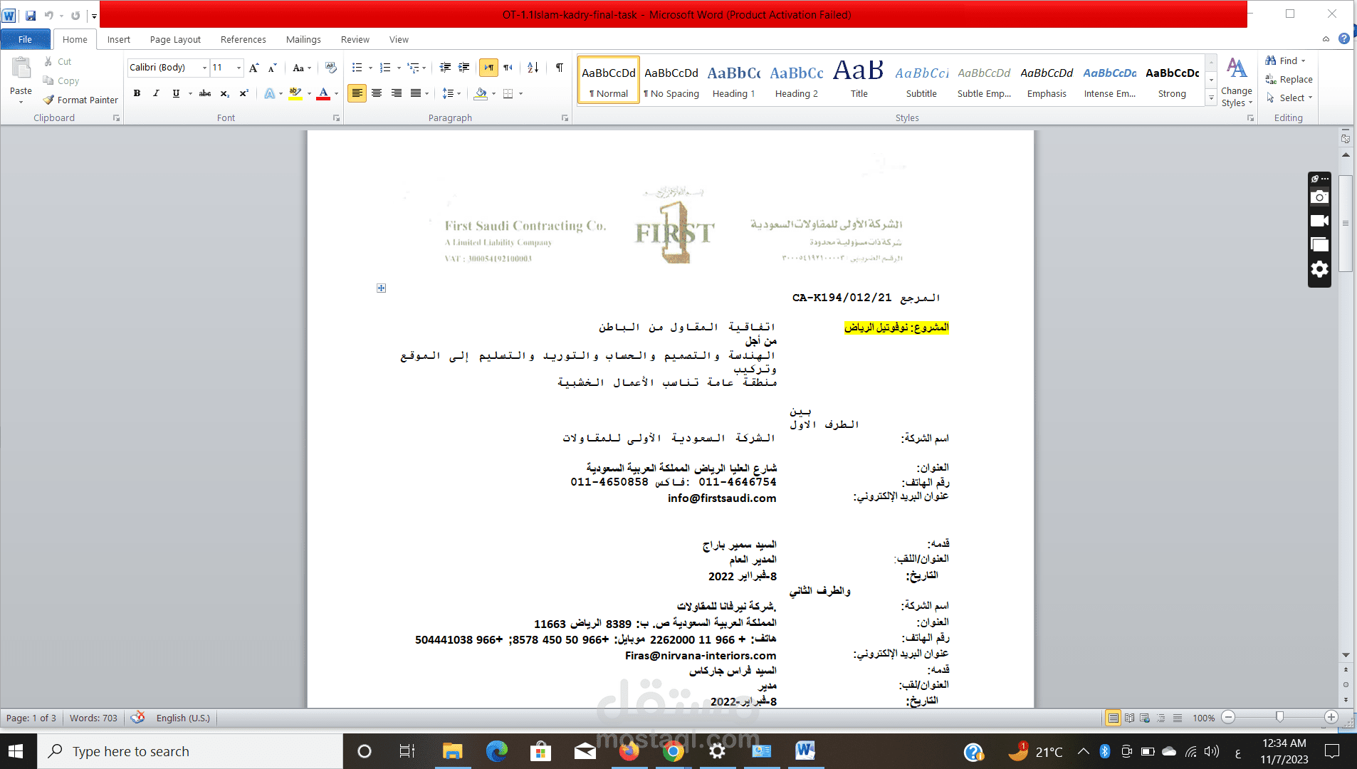This screenshot has height=769, width=1357.
Task: Apply Strikethrough formatting
Action: (x=204, y=93)
